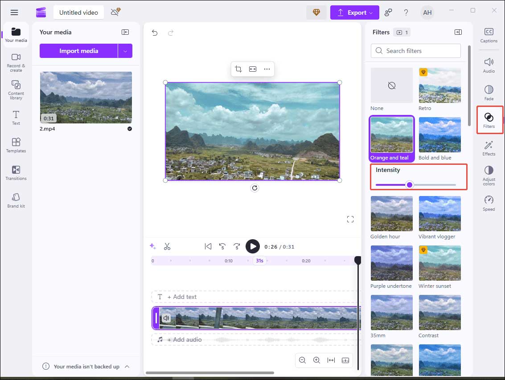This screenshot has width=505, height=380.
Task: Open the hamburger menu
Action: (x=14, y=12)
